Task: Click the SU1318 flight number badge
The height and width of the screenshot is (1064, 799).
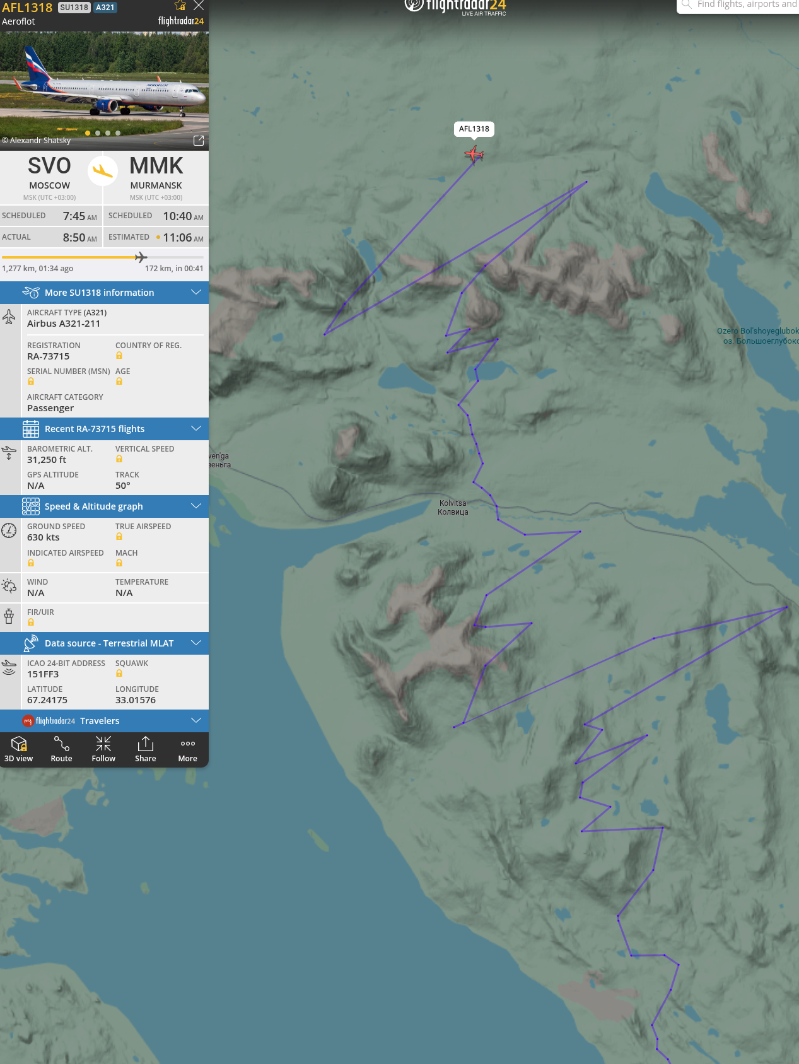Action: pos(74,8)
